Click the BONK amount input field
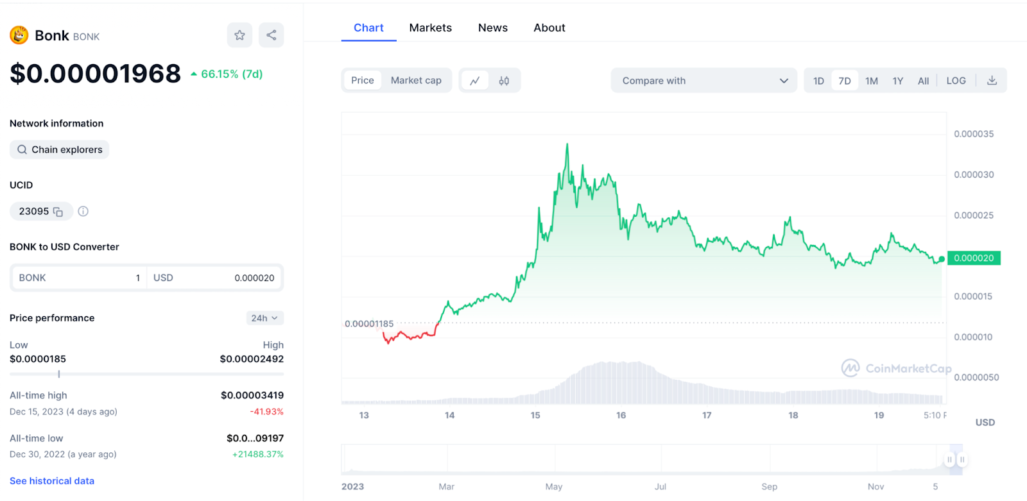This screenshot has width=1027, height=501. (x=80, y=278)
